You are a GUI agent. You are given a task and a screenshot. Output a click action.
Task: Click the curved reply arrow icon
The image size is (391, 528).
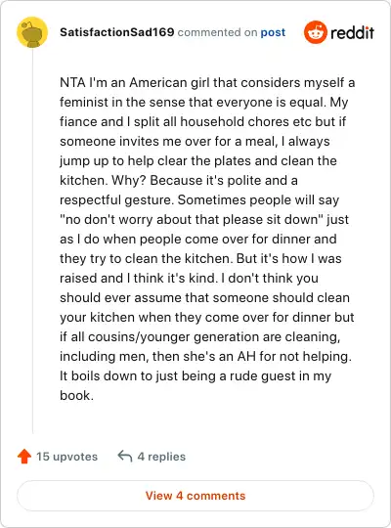[124, 457]
